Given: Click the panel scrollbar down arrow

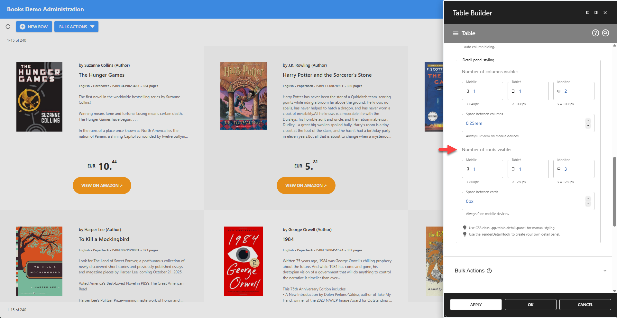Looking at the screenshot, I should (614, 291).
